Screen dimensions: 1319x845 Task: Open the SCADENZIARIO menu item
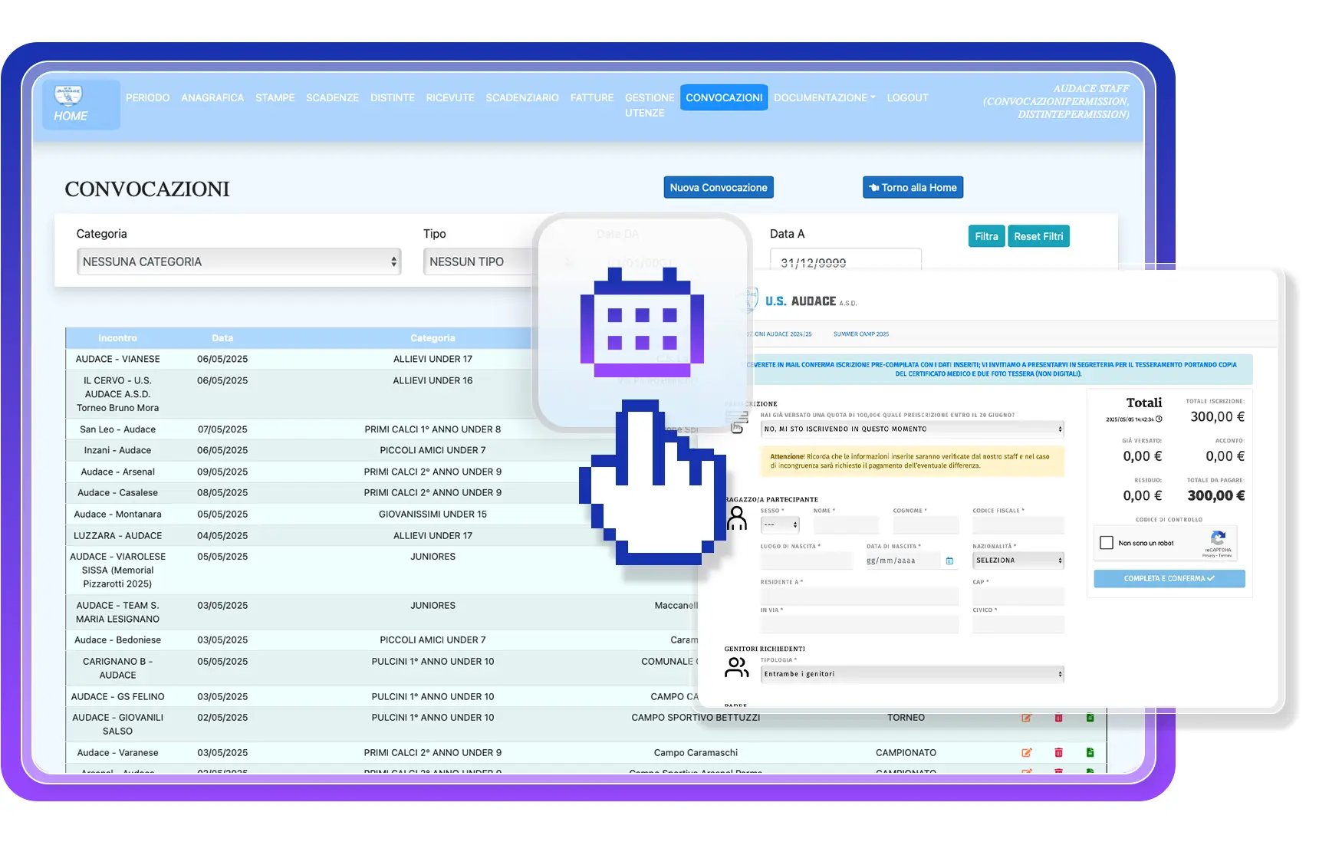pos(522,97)
